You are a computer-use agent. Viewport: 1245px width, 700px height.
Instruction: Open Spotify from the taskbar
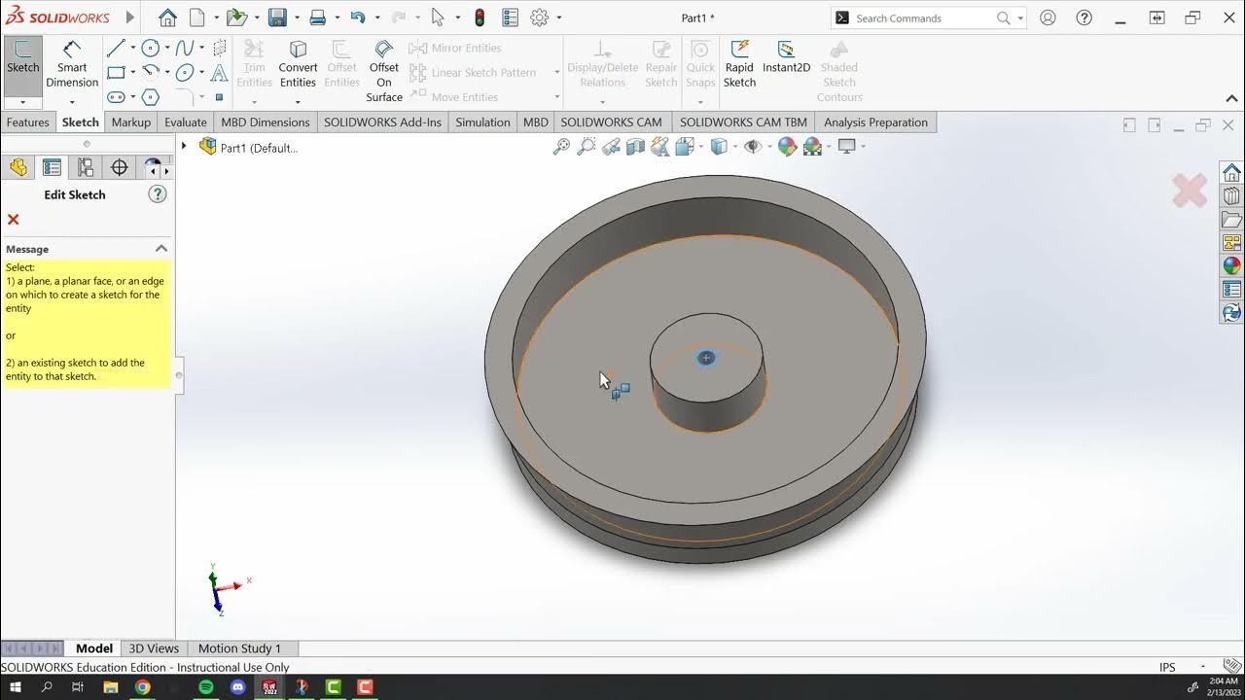[205, 687]
